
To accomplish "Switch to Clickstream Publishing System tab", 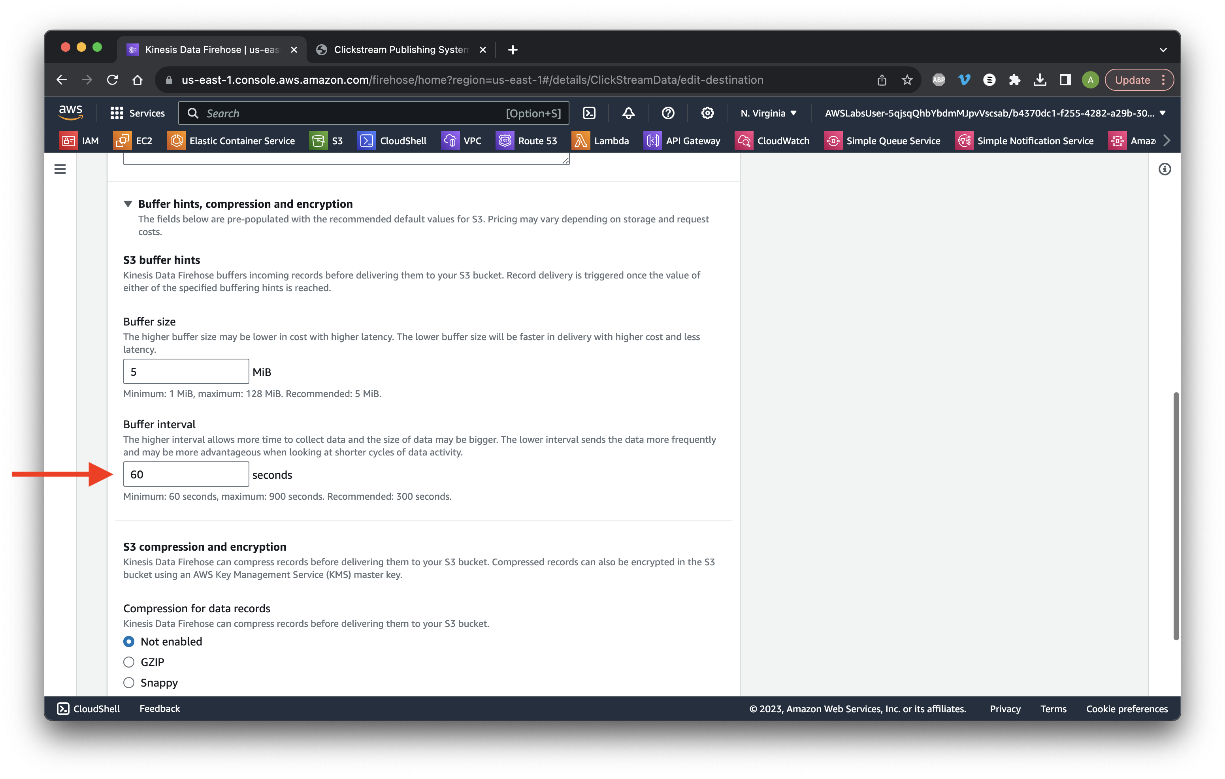I will (401, 50).
